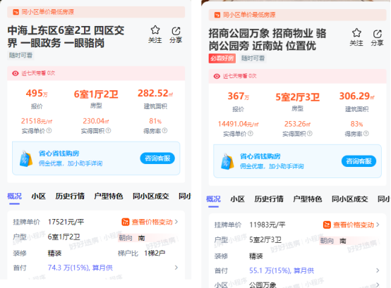Image resolution: width=391 pixels, height=288 pixels.
Task: Click the 5室2厅3卫 orange layout value
Action: pos(298,97)
